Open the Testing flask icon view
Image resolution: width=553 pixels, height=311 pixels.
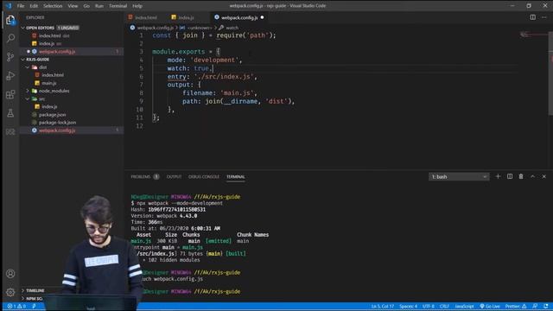coord(10,113)
